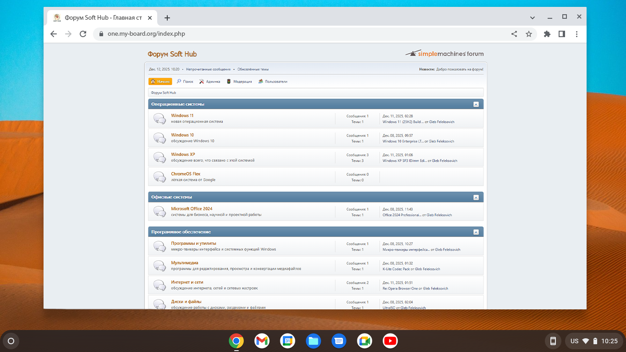Open the Chrome three-dot menu
626x352 pixels.
tap(577, 34)
